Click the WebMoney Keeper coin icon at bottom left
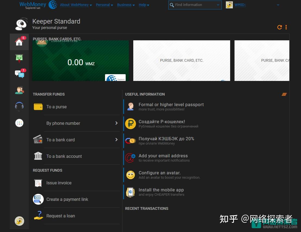This screenshot has width=301, height=232. (x=19, y=221)
